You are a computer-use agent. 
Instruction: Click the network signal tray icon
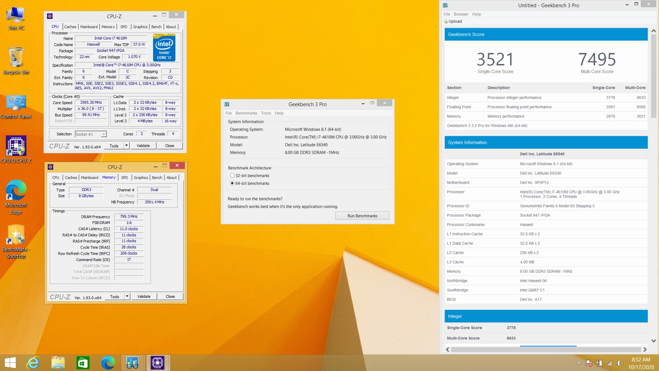(x=610, y=363)
